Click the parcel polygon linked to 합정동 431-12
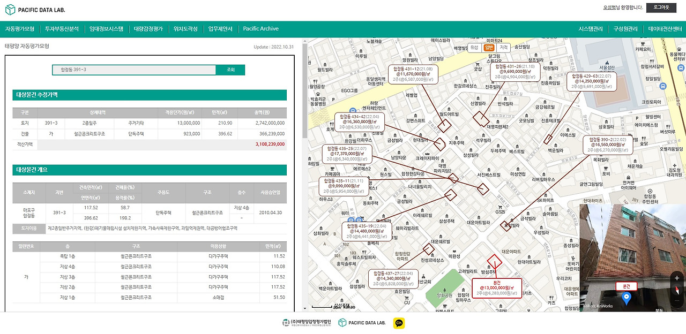Viewport: 686px width, 334px height. 444,125
